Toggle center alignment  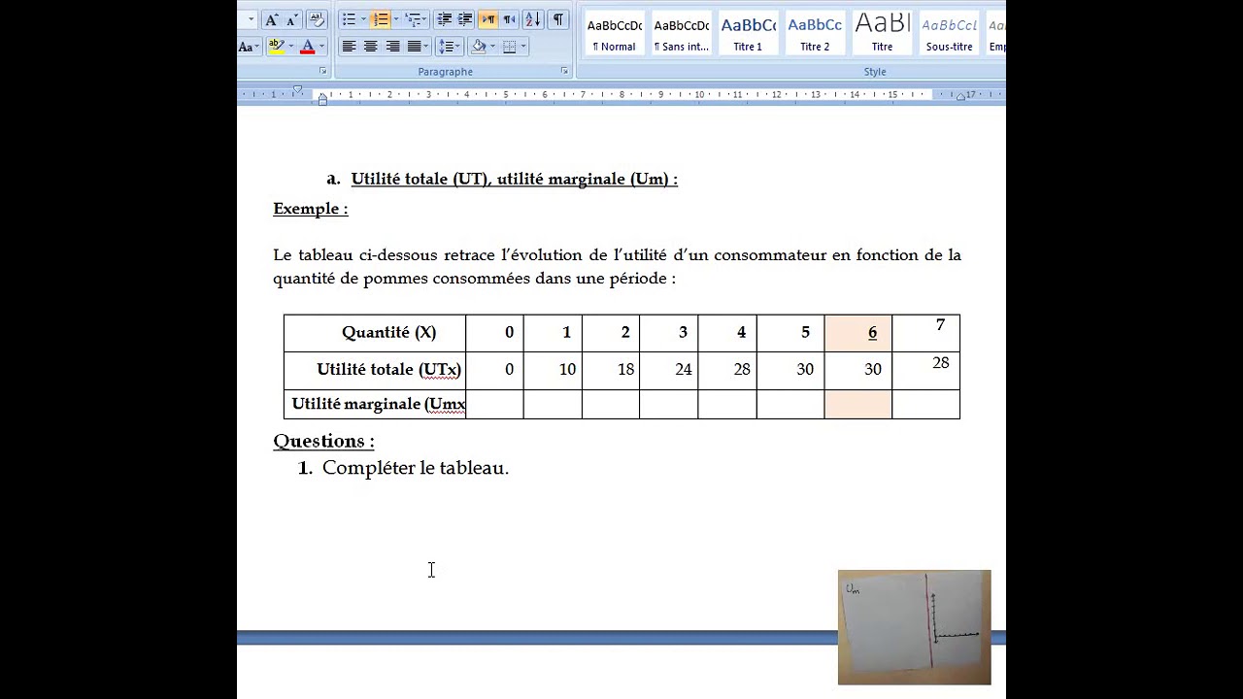click(370, 46)
